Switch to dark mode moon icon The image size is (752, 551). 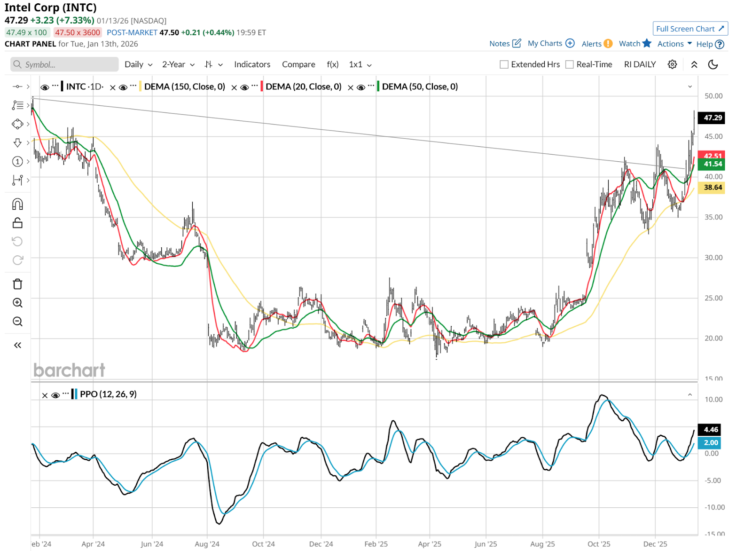(x=713, y=64)
